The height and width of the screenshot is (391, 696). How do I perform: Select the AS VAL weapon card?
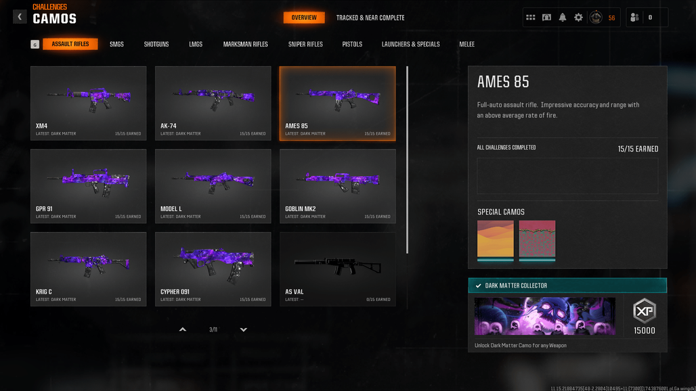pos(338,269)
